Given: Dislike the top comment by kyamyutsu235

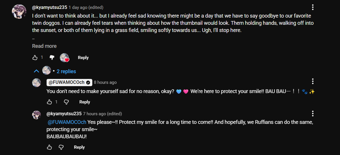Looking at the screenshot, I should [x=52, y=57].
